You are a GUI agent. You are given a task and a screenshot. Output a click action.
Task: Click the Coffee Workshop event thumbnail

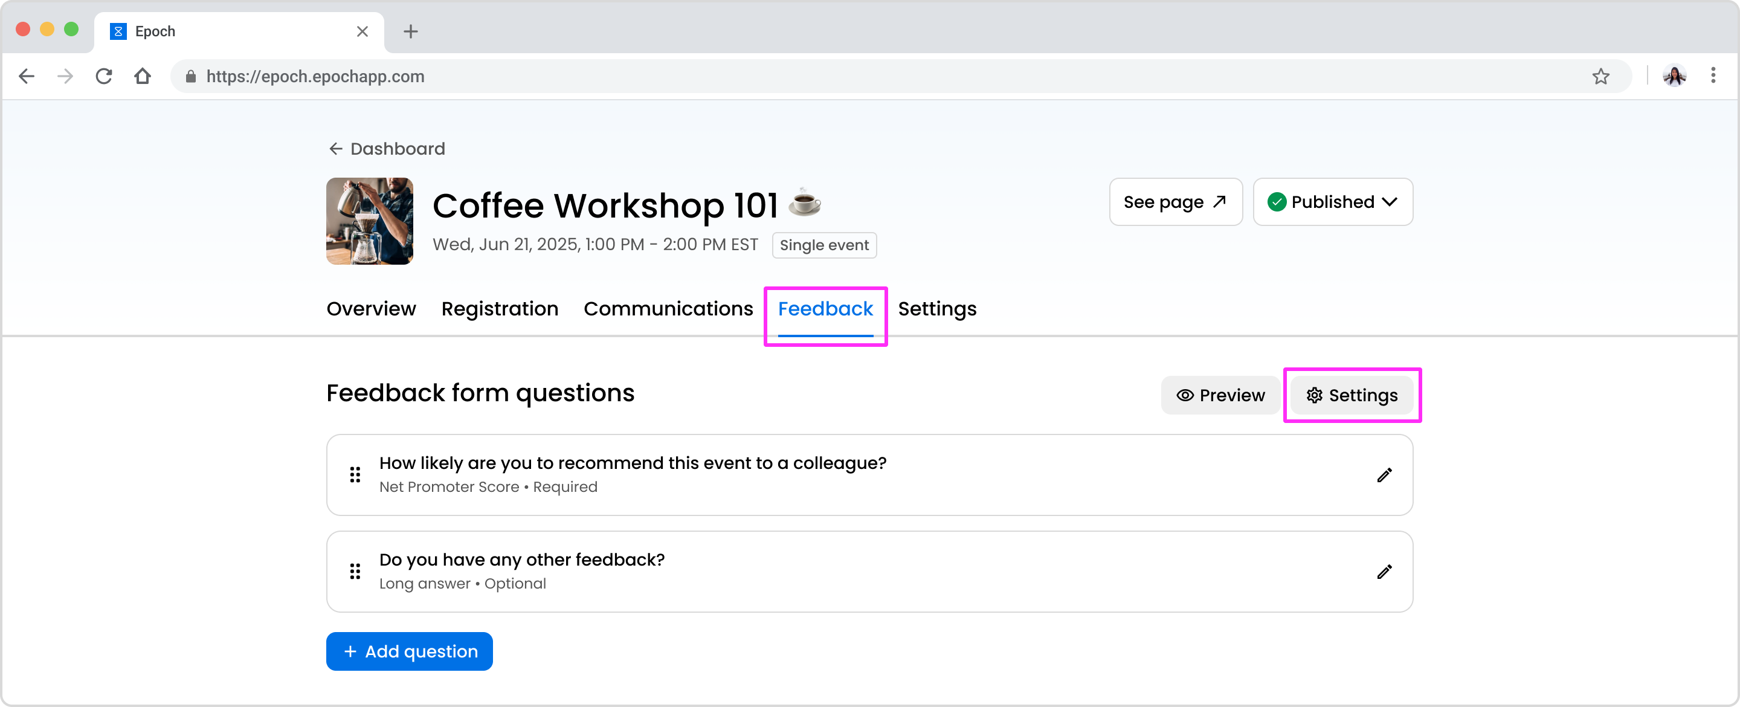tap(370, 221)
